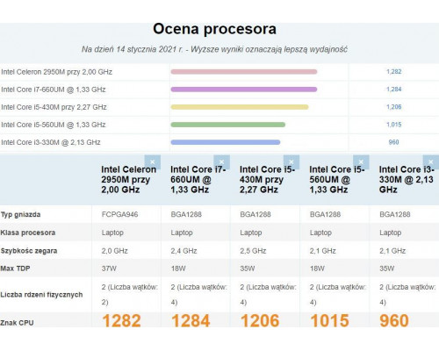The image size is (439, 351).
Task: Remove Intel Core i3-330M column with X icon
Action: pos(431,162)
